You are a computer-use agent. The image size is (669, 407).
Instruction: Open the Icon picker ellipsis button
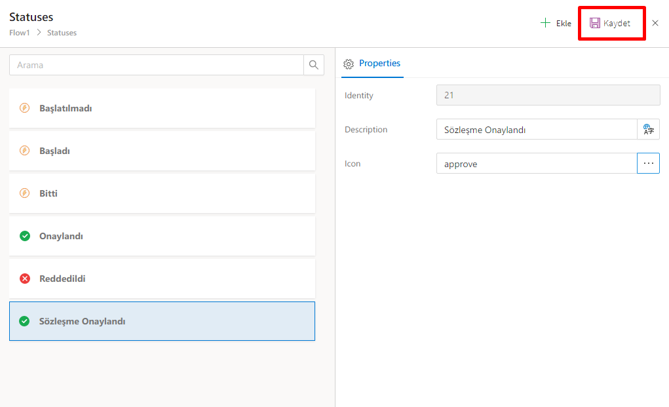click(x=648, y=163)
